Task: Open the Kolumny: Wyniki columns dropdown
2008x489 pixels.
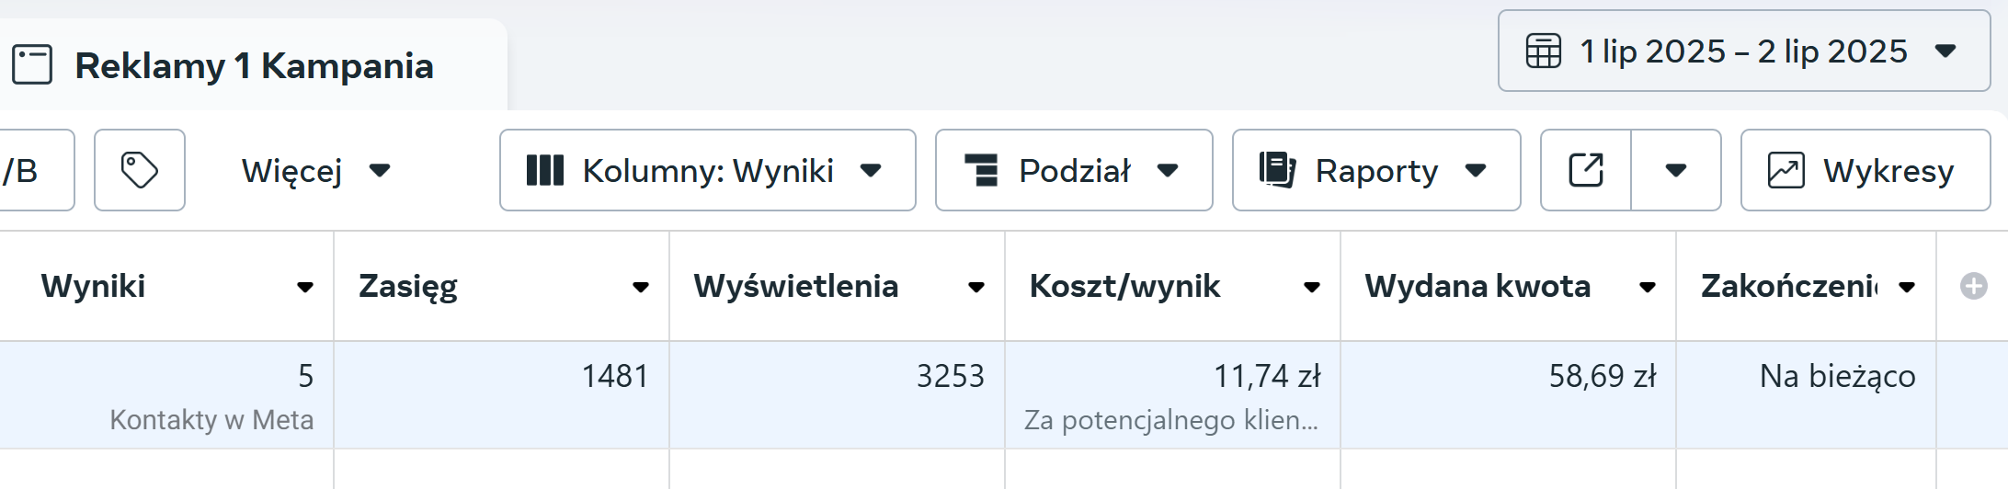Action: (x=707, y=170)
